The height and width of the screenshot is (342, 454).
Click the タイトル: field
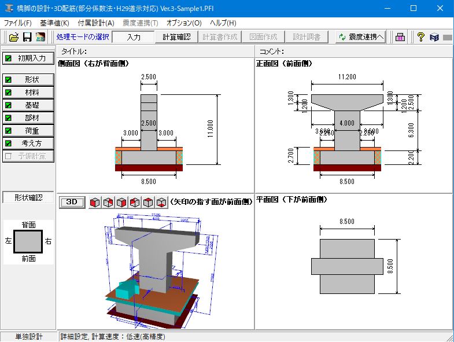tap(156, 52)
